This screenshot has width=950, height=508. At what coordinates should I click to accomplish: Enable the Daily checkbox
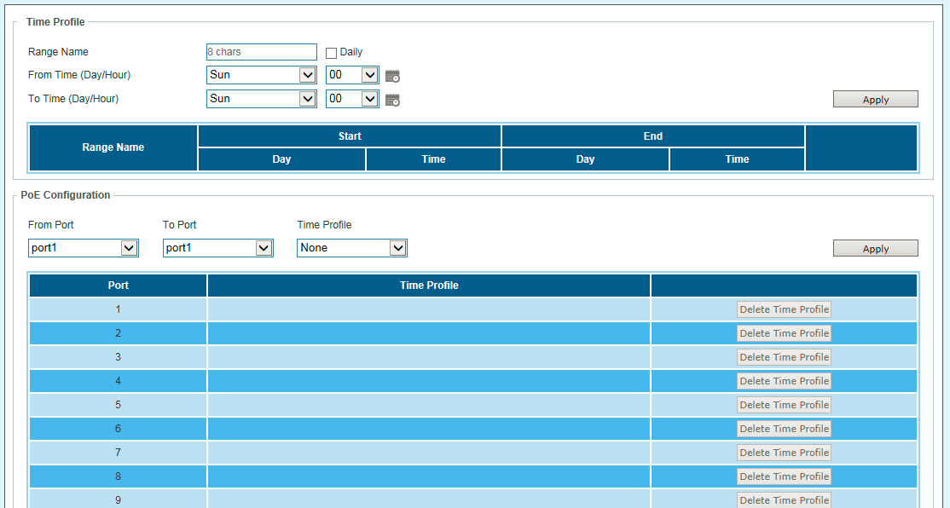(x=332, y=53)
